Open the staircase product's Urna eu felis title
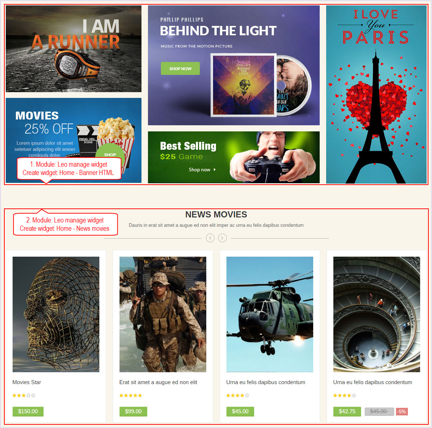Image resolution: width=432 pixels, height=428 pixels. tap(373, 382)
